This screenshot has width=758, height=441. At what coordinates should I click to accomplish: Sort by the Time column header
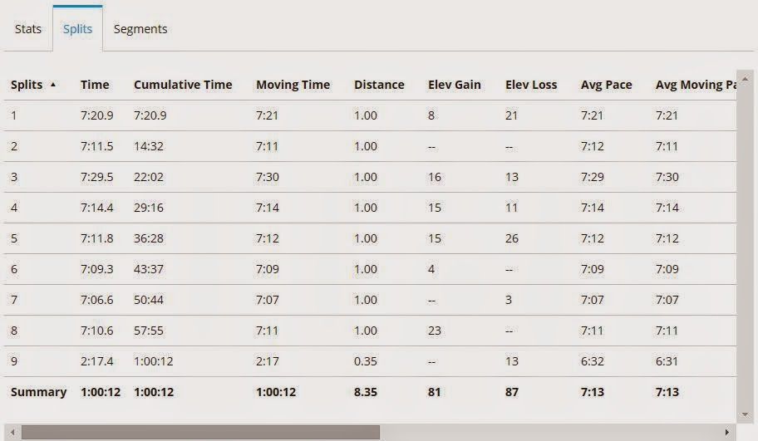tap(95, 85)
